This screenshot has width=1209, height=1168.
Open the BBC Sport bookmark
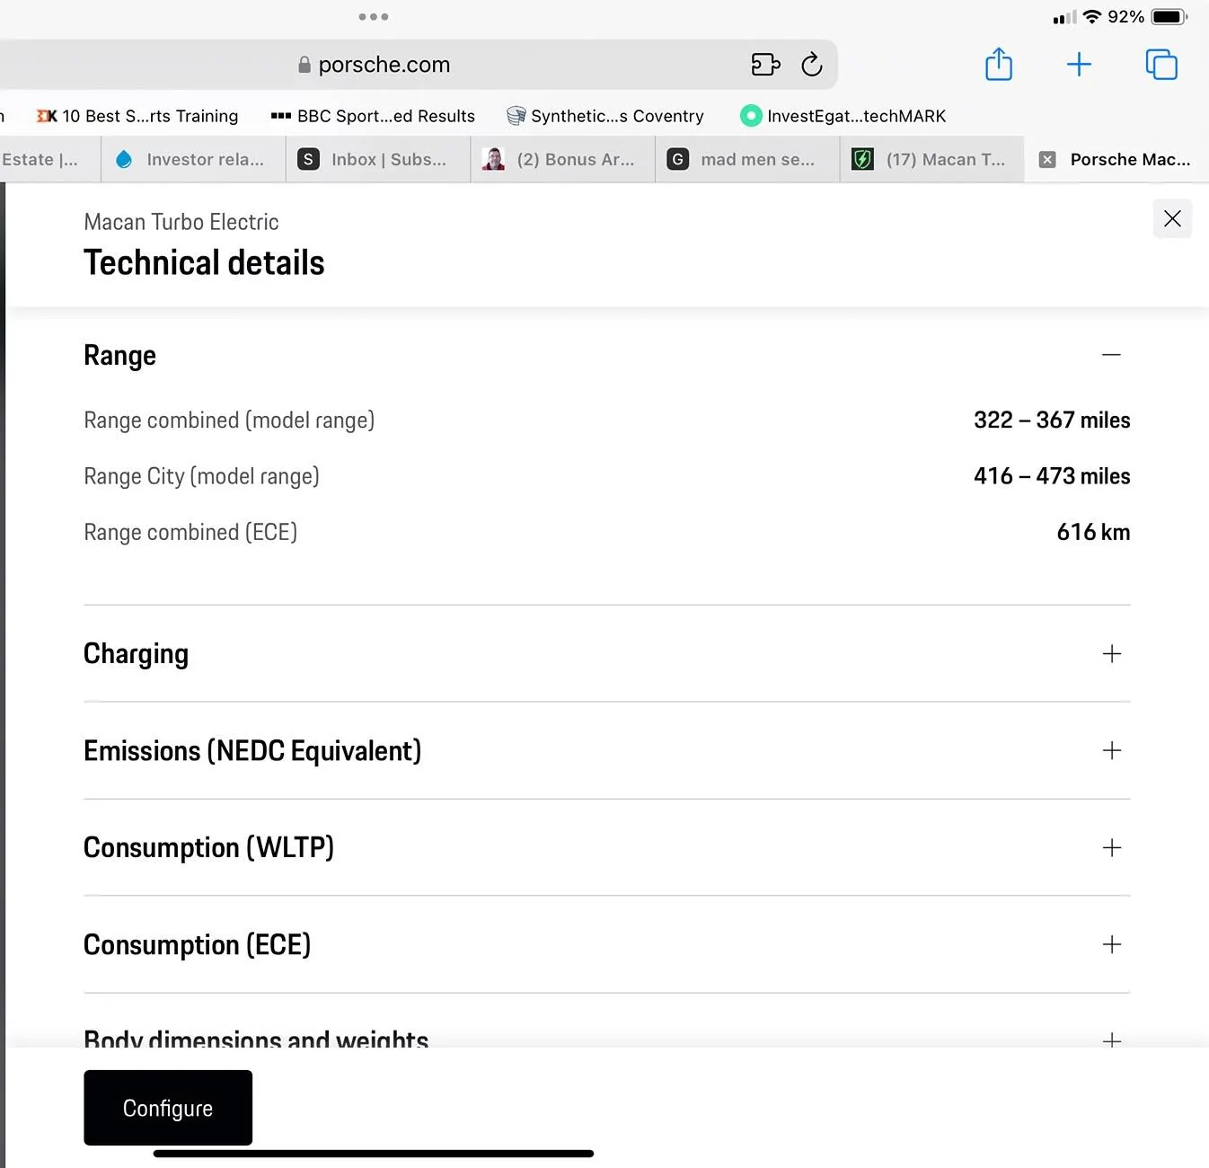pos(372,115)
